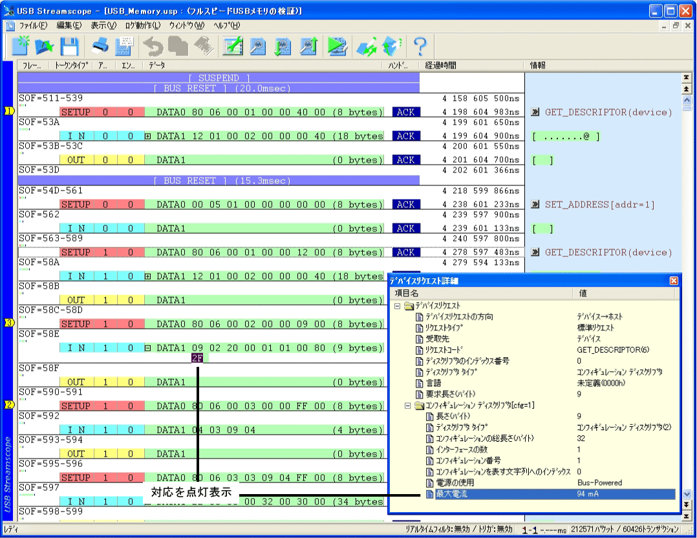Search downward with green down-arrow magnifier
The image size is (697, 538).
click(x=283, y=46)
